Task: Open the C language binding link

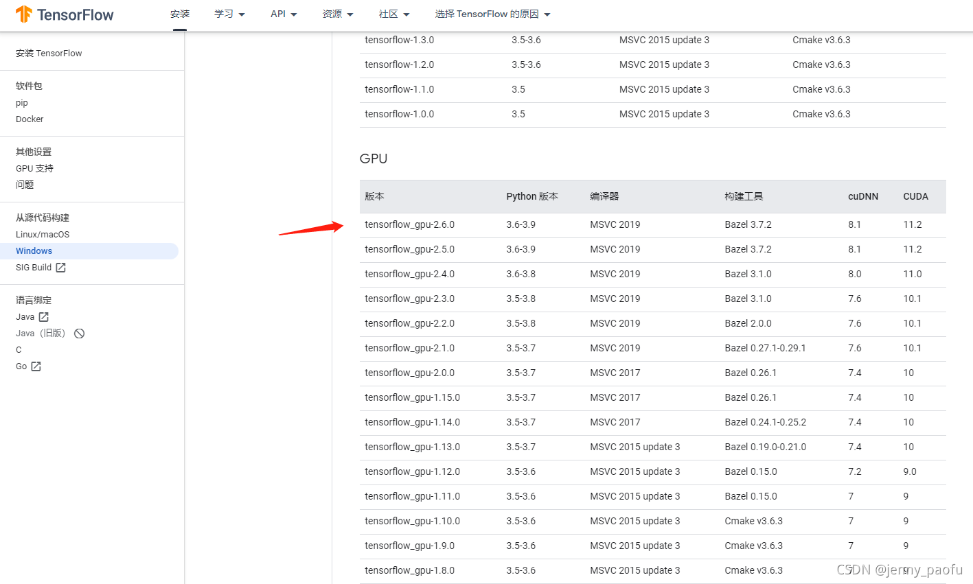Action: pyautogui.click(x=19, y=350)
